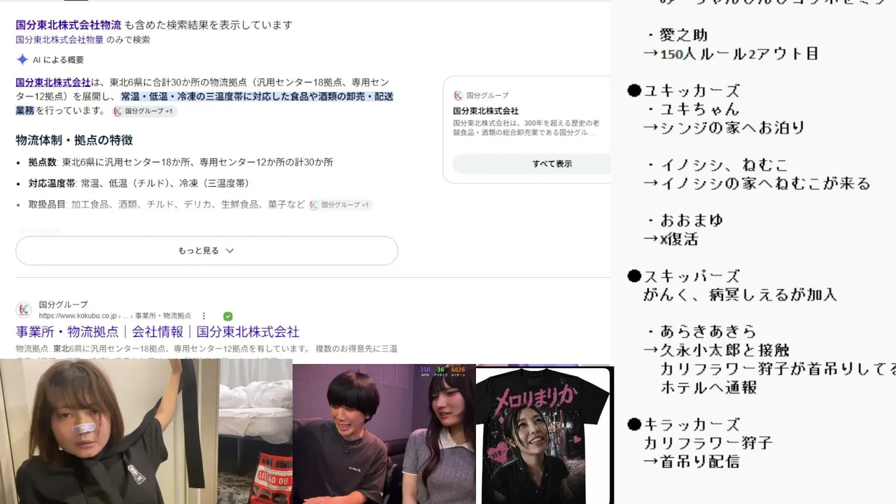Open the result "事業所・物流拠点｜会社情報｜国分東北株式会社"
This screenshot has height=504, width=896.
click(x=157, y=332)
